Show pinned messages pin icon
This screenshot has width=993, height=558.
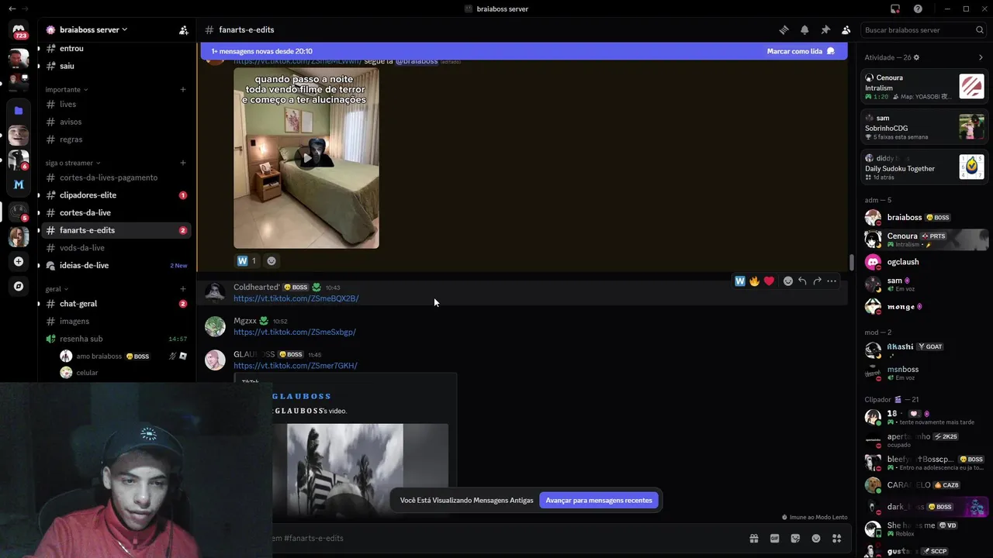(x=825, y=29)
